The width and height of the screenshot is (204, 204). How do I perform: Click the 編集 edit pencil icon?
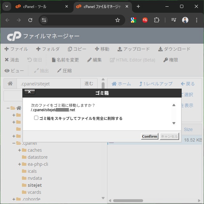click(x=89, y=60)
